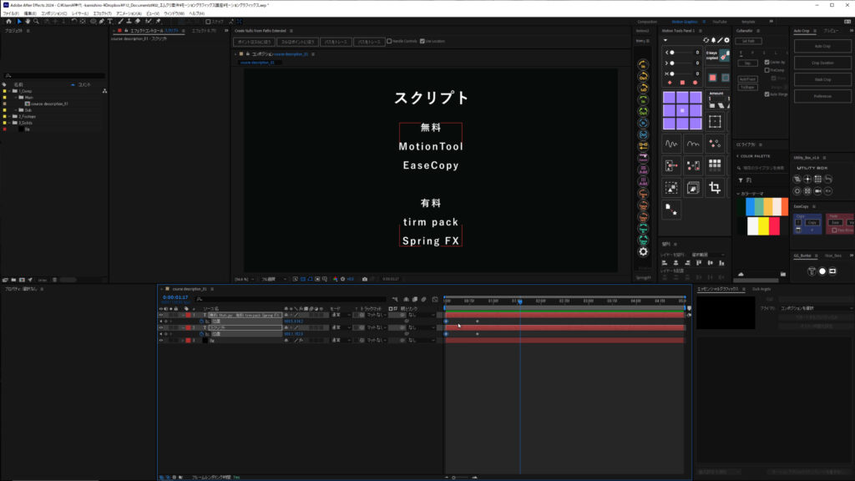Hide the Bg layer using its eye toggle

point(161,341)
